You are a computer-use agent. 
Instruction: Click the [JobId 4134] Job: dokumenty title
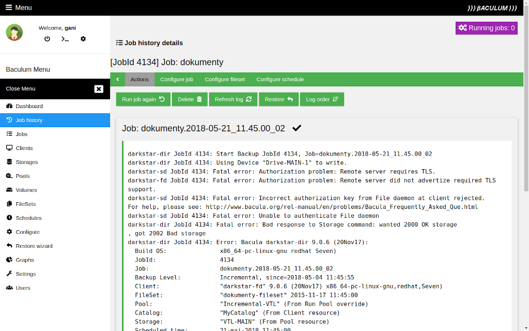point(167,62)
